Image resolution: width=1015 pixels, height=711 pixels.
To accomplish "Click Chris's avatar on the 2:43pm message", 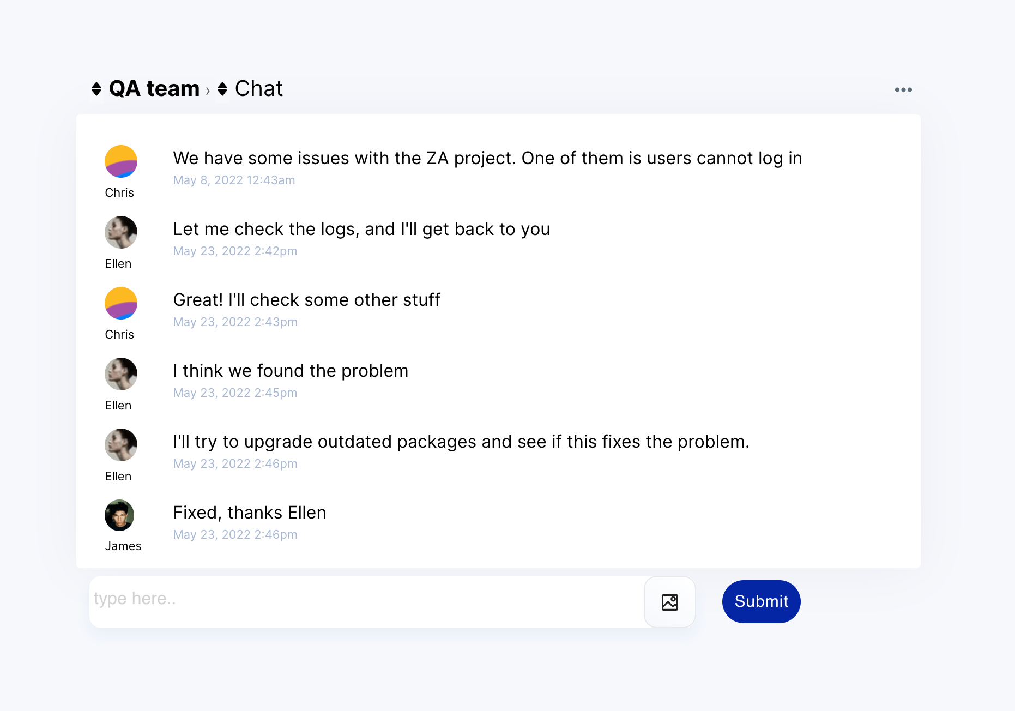I will pos(120,303).
